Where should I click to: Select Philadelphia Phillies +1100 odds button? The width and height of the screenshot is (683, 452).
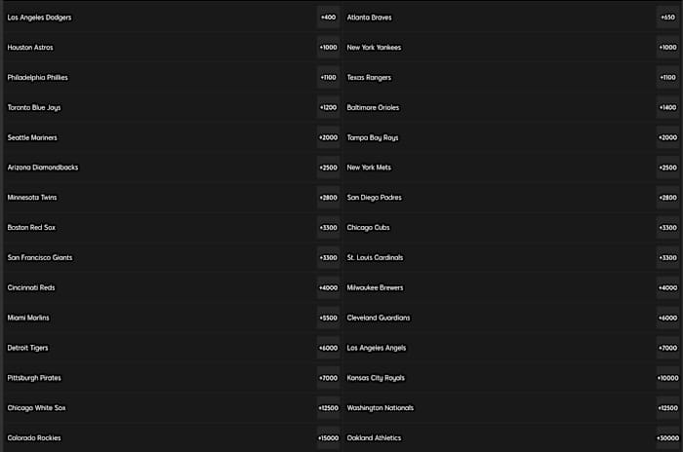(x=328, y=78)
